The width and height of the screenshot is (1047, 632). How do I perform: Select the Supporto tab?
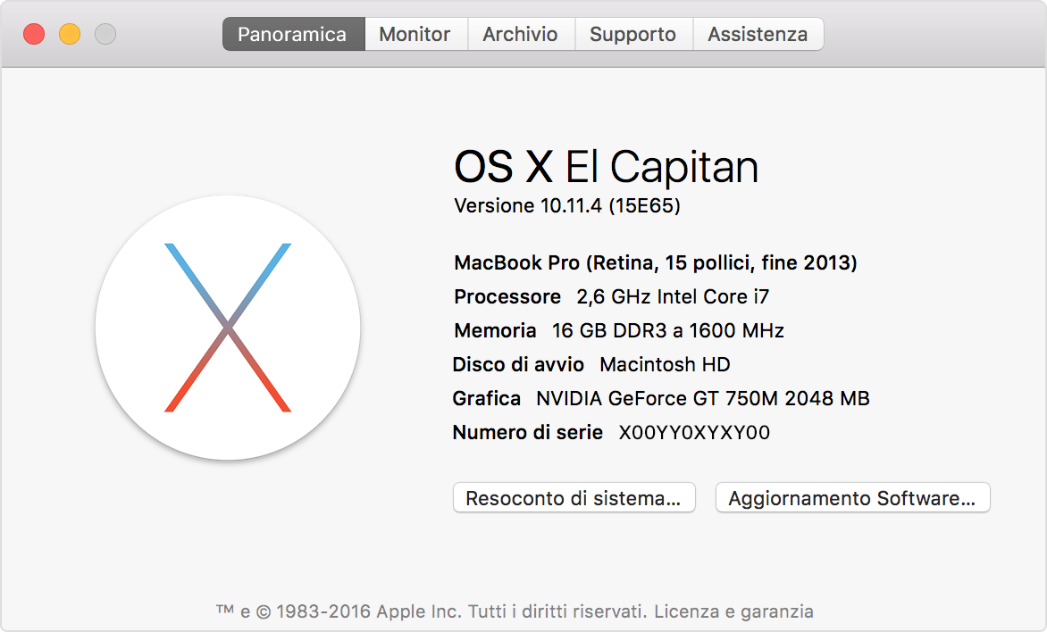[632, 34]
